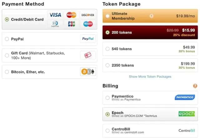Screen dimensions: 200x140
Task: Select the 540 tokens package
Action: point(107,49)
